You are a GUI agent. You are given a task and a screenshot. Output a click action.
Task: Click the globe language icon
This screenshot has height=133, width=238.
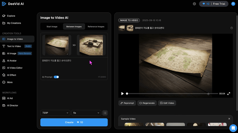point(194,4)
